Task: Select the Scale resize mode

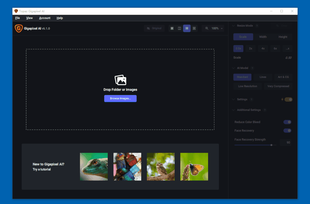Action: tap(243, 37)
